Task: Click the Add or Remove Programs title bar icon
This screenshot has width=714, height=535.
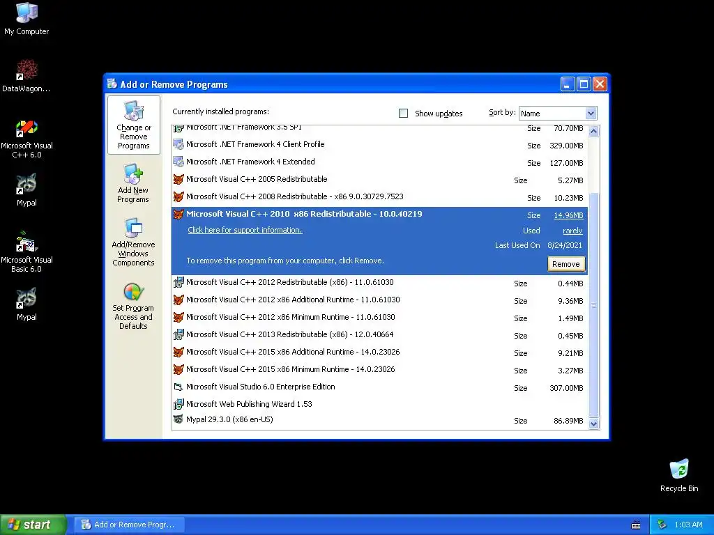Action: point(112,84)
